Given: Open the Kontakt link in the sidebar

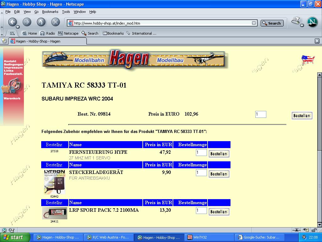Looking at the screenshot, I should (10, 61).
